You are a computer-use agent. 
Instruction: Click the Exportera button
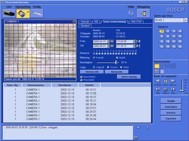pyautogui.click(x=171, y=119)
